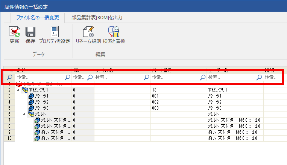
Task: Click the part icon beside パーツ1
Action: click(31, 96)
